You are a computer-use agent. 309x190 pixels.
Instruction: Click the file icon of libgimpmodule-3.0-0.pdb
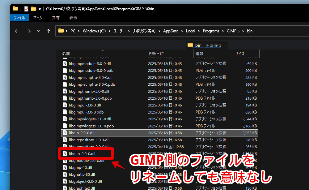tap(65, 71)
